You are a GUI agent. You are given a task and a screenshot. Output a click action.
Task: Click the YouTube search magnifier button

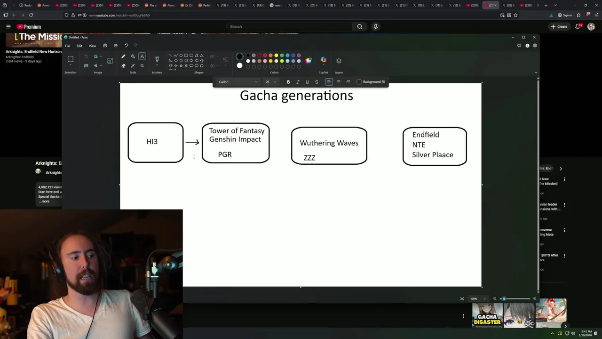coord(360,27)
